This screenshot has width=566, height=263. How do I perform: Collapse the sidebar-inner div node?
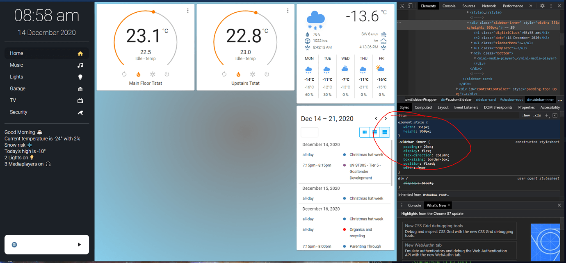click(x=468, y=23)
